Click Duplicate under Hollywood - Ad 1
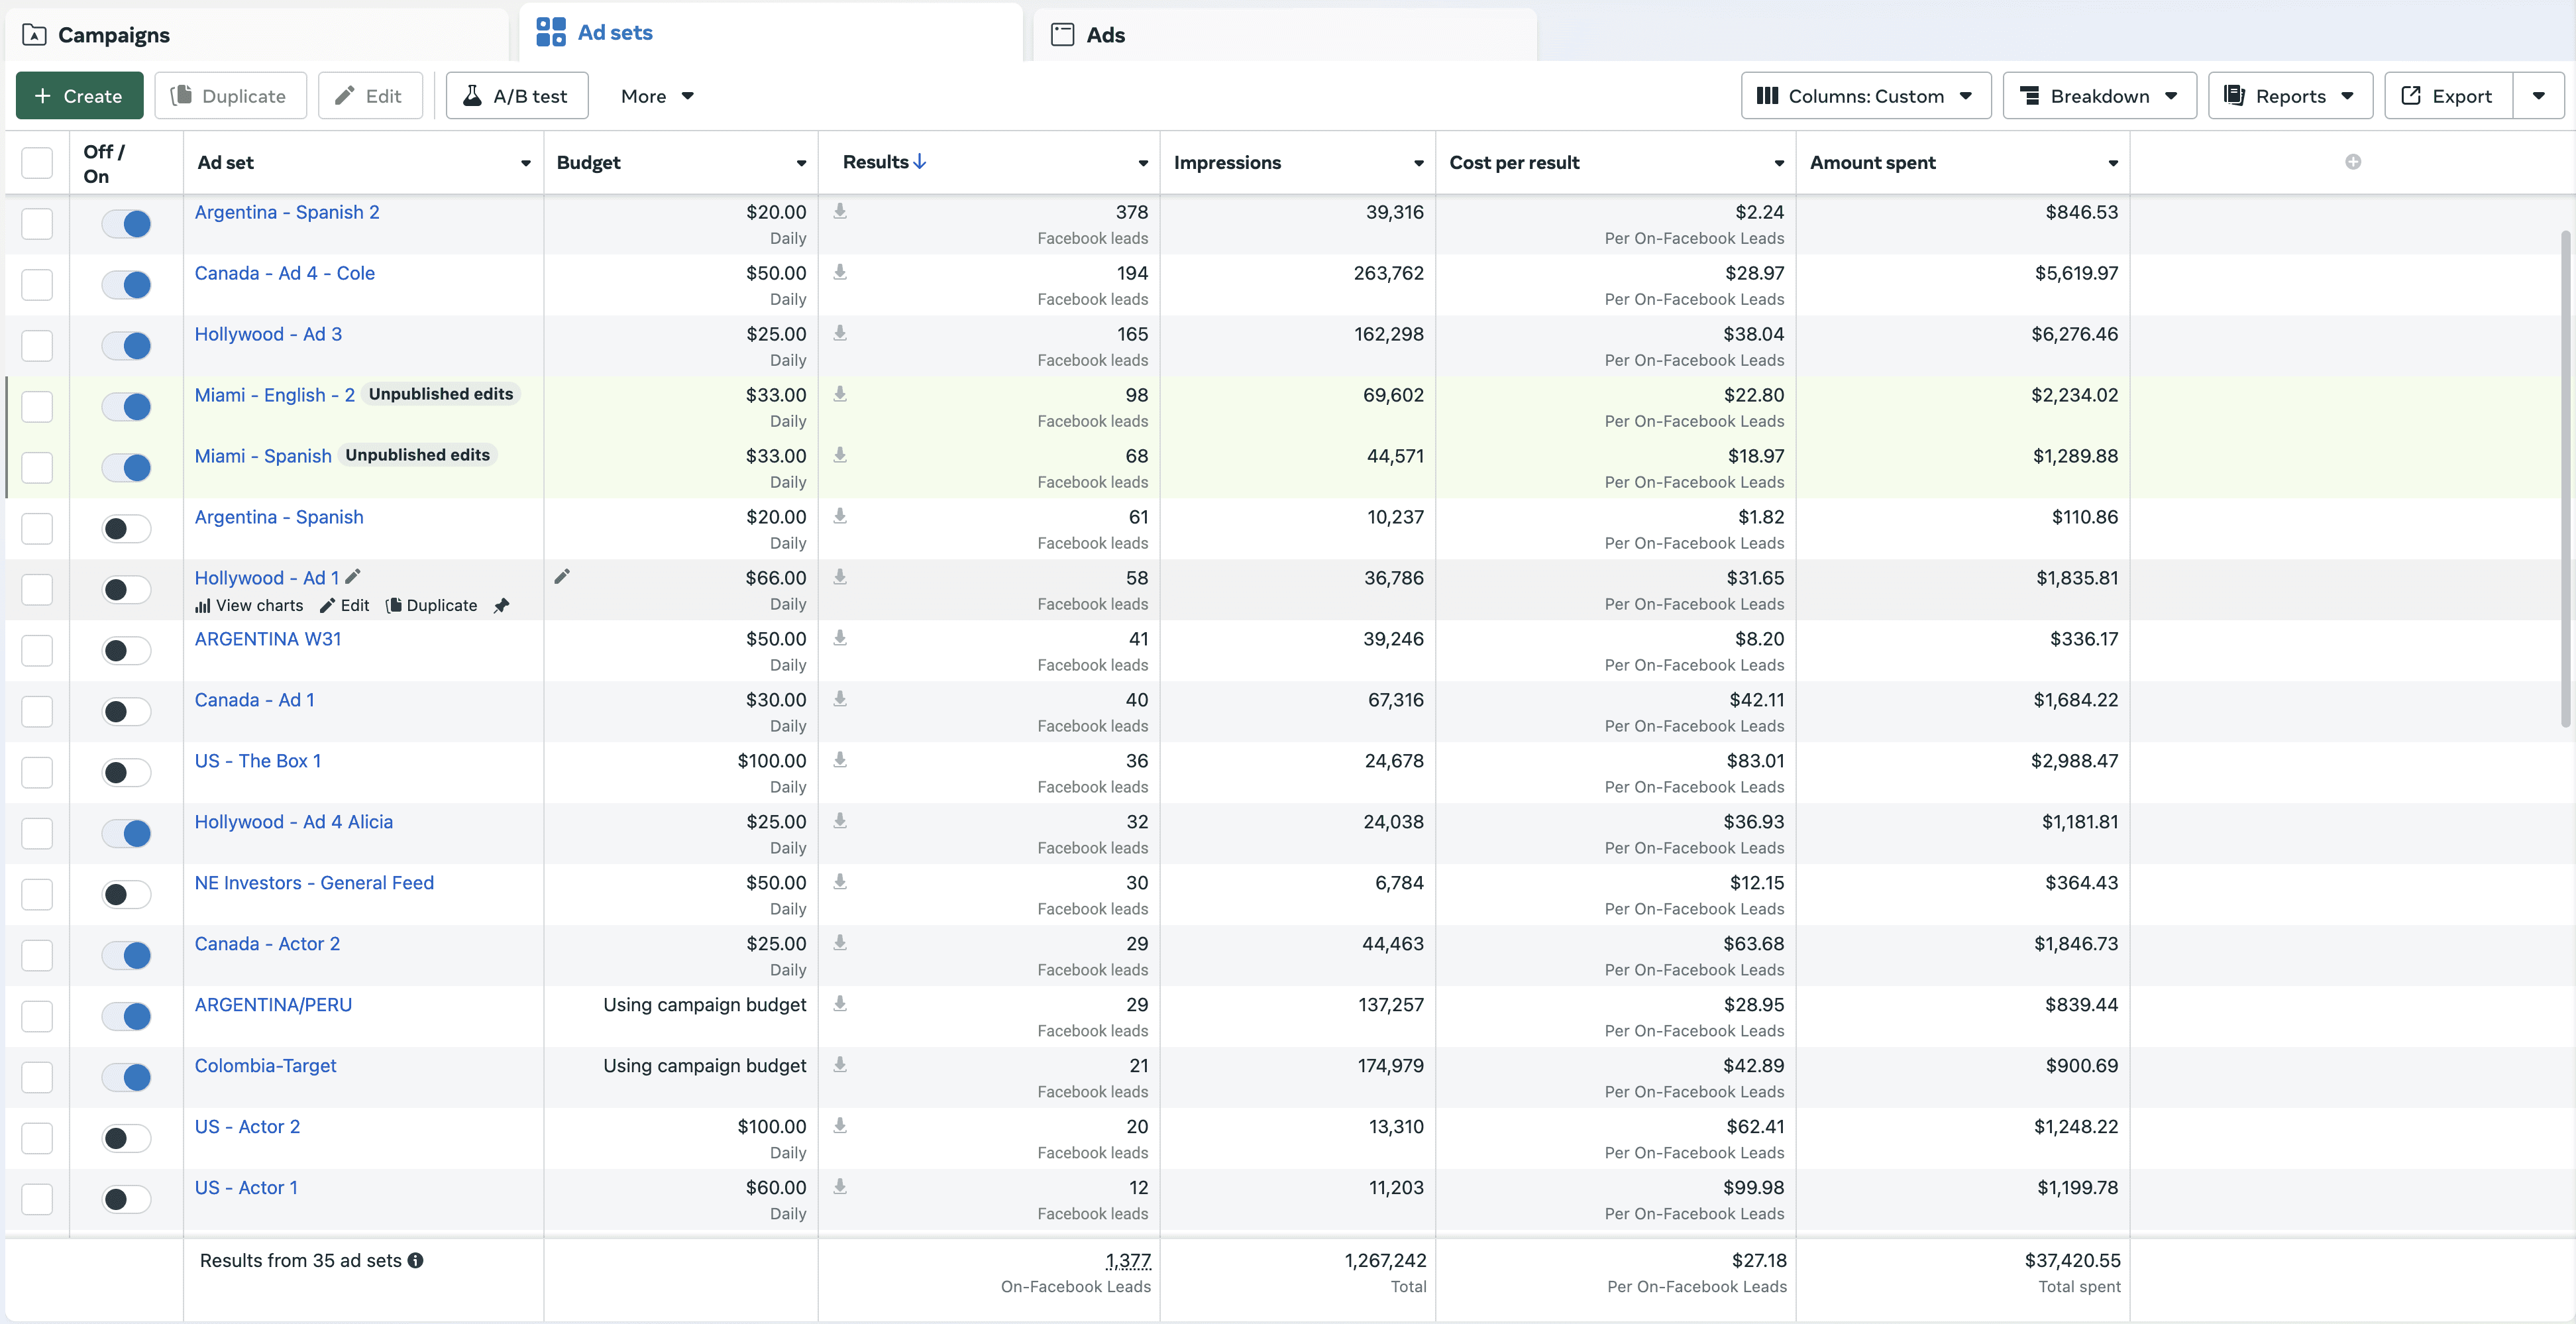 point(432,605)
